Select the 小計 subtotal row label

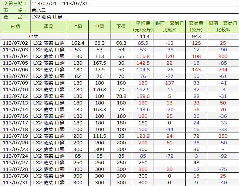pos(33,36)
